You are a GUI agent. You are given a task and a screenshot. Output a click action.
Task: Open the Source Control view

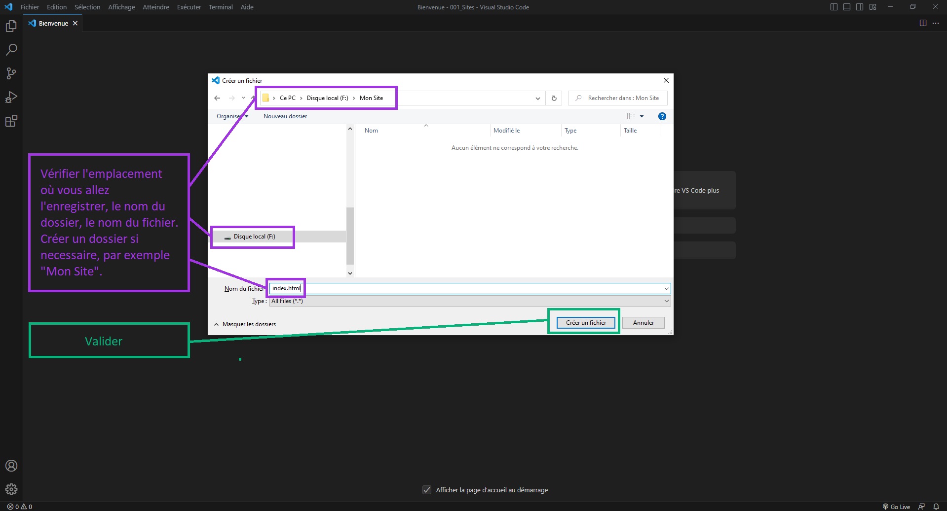pos(11,73)
